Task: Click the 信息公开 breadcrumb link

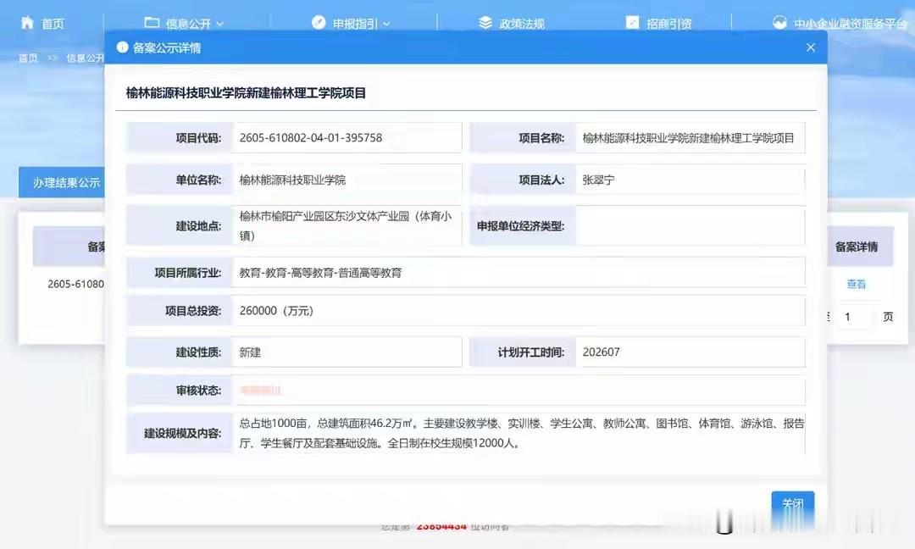Action: tap(86, 58)
